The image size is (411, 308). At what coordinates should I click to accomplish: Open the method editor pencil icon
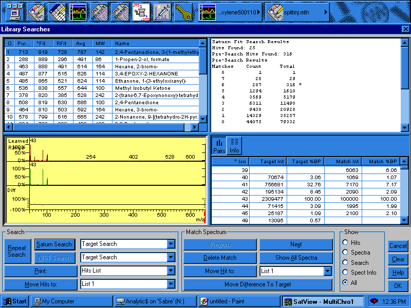(x=36, y=12)
